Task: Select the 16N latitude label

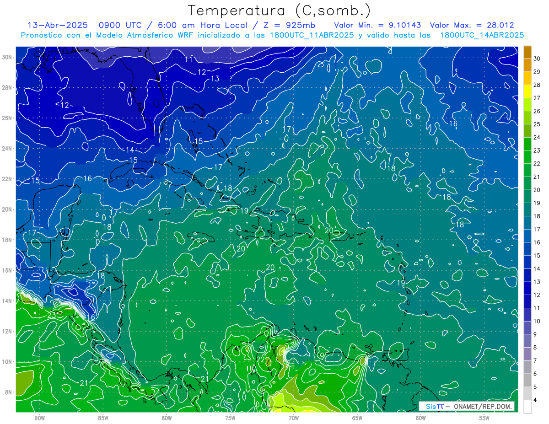Action: click(7, 270)
